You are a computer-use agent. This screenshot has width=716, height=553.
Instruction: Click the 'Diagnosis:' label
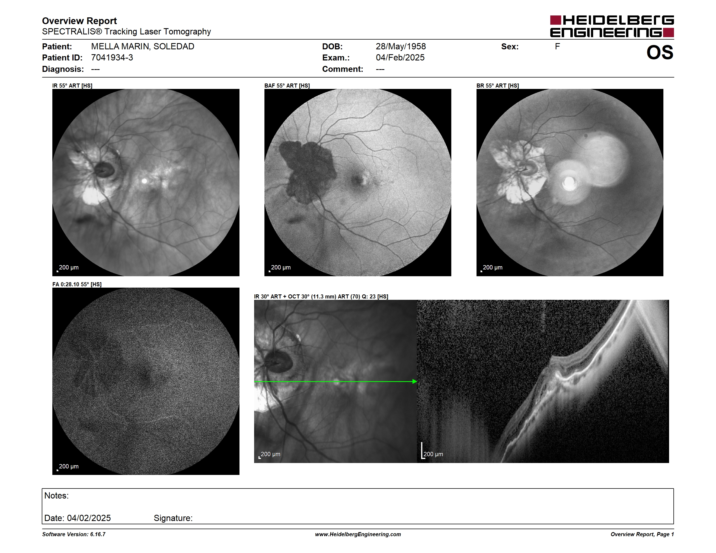(63, 69)
